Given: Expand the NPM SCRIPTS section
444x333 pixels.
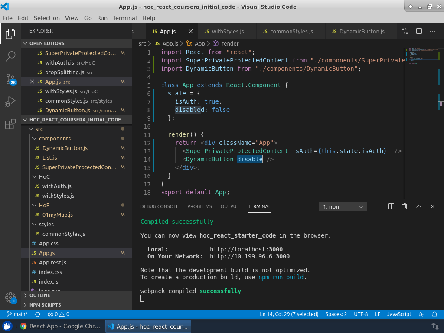Looking at the screenshot, I should 45,305.
